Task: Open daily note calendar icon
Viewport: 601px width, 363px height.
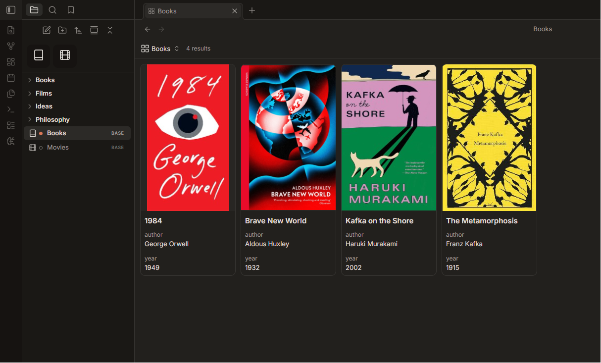Action: pos(11,78)
